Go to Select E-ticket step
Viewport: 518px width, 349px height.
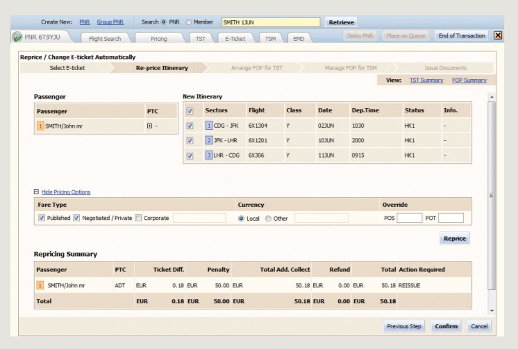(x=67, y=68)
